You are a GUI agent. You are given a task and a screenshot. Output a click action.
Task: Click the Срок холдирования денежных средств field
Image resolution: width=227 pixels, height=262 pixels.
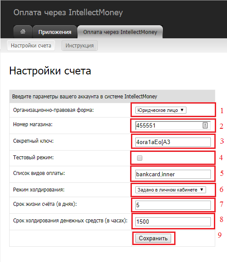(x=173, y=222)
